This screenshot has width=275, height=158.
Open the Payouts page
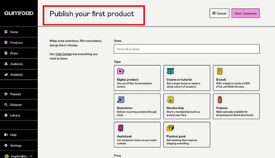(x=15, y=94)
